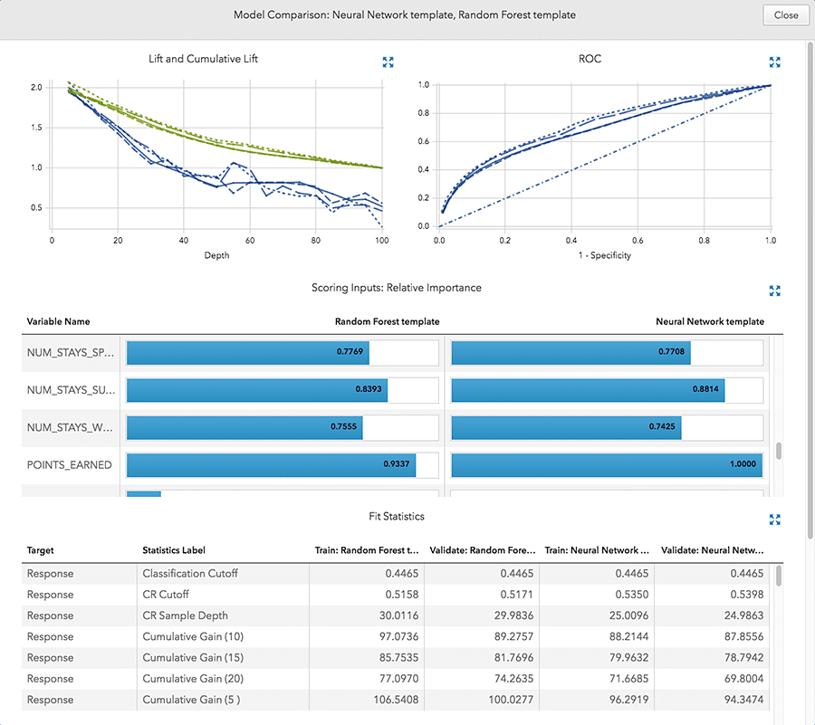Sort by Variable Name column header
This screenshot has width=815, height=725.
59,321
